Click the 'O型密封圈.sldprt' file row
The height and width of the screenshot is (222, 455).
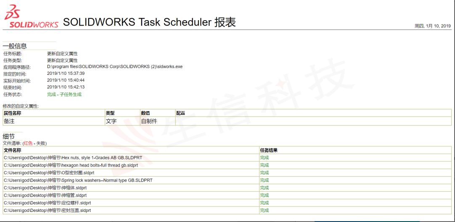(x=131, y=173)
